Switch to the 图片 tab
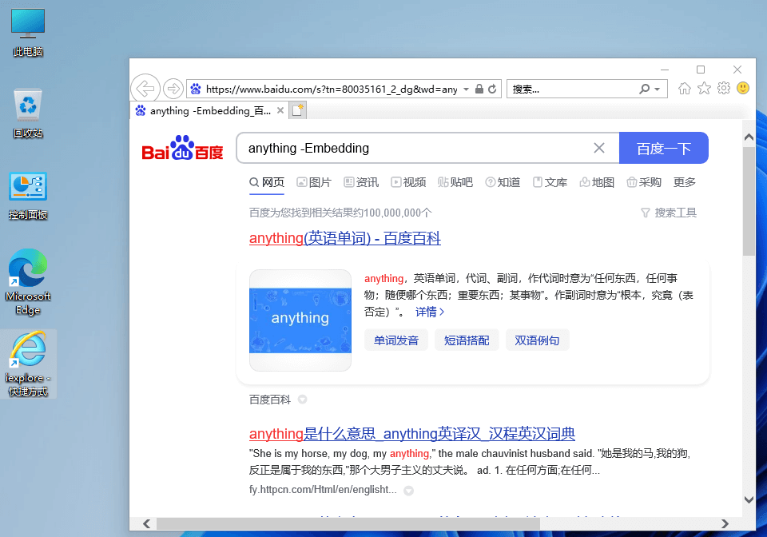This screenshot has height=537, width=767. pyautogui.click(x=314, y=182)
